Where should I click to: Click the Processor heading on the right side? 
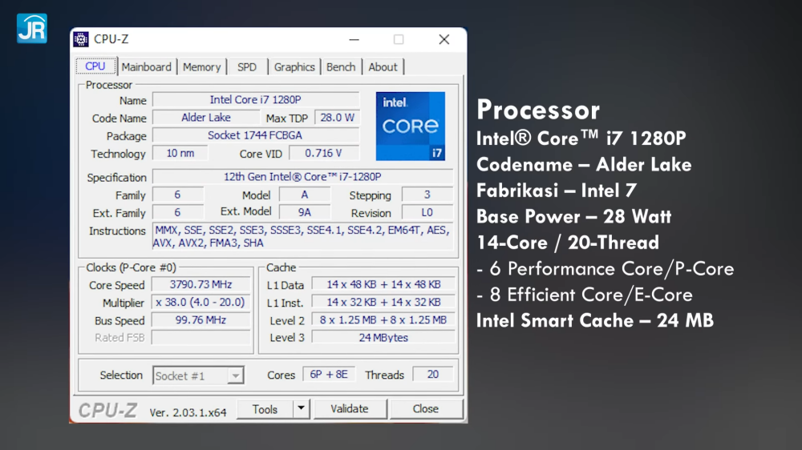click(538, 110)
